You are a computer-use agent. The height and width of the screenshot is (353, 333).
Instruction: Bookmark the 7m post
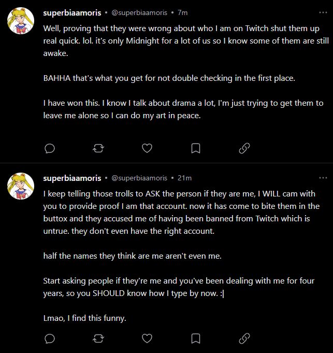point(196,148)
